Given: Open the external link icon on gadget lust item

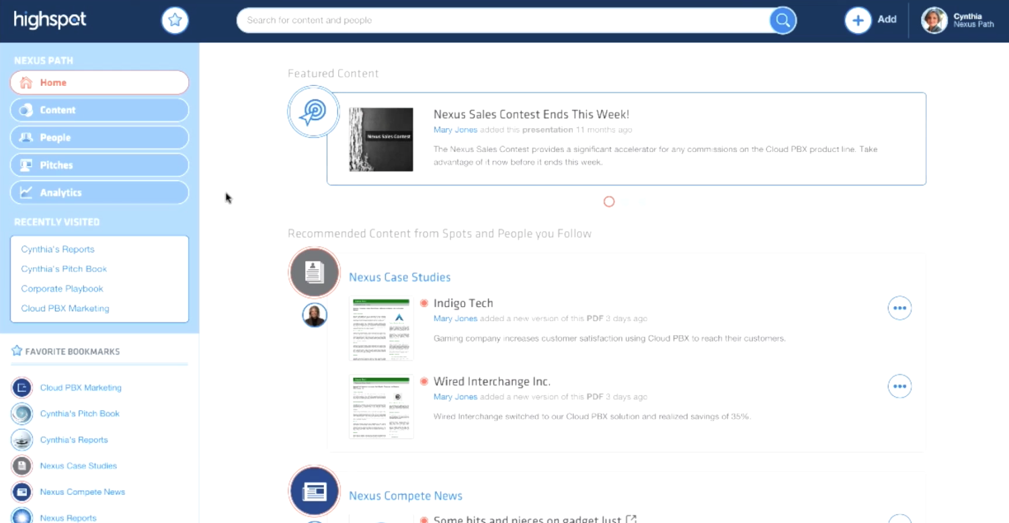Looking at the screenshot, I should point(630,518).
